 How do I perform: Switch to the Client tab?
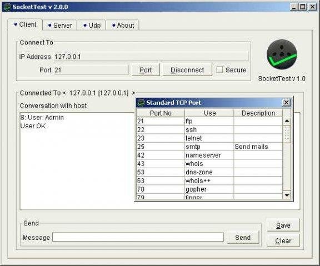click(x=25, y=24)
